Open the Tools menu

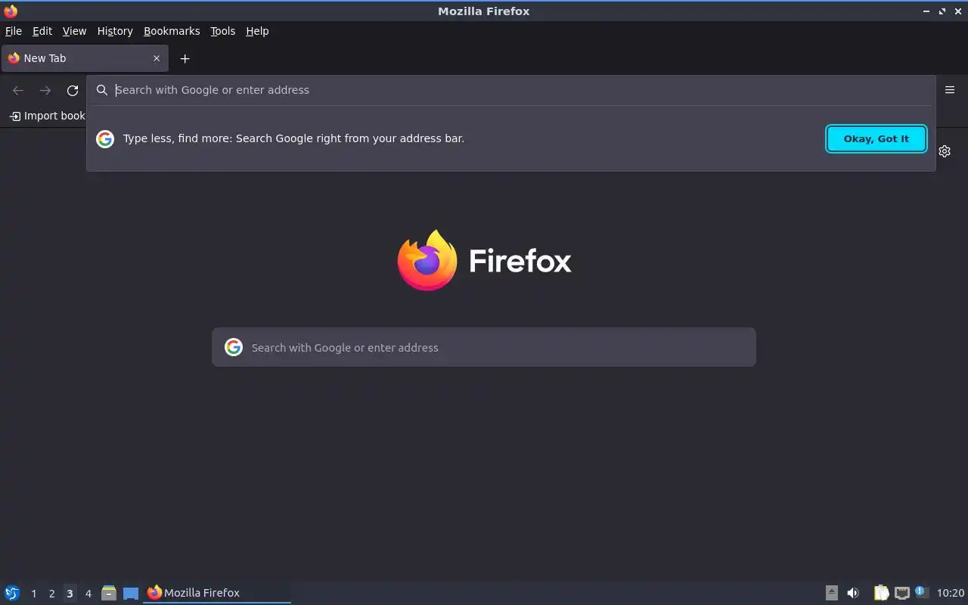tap(223, 31)
